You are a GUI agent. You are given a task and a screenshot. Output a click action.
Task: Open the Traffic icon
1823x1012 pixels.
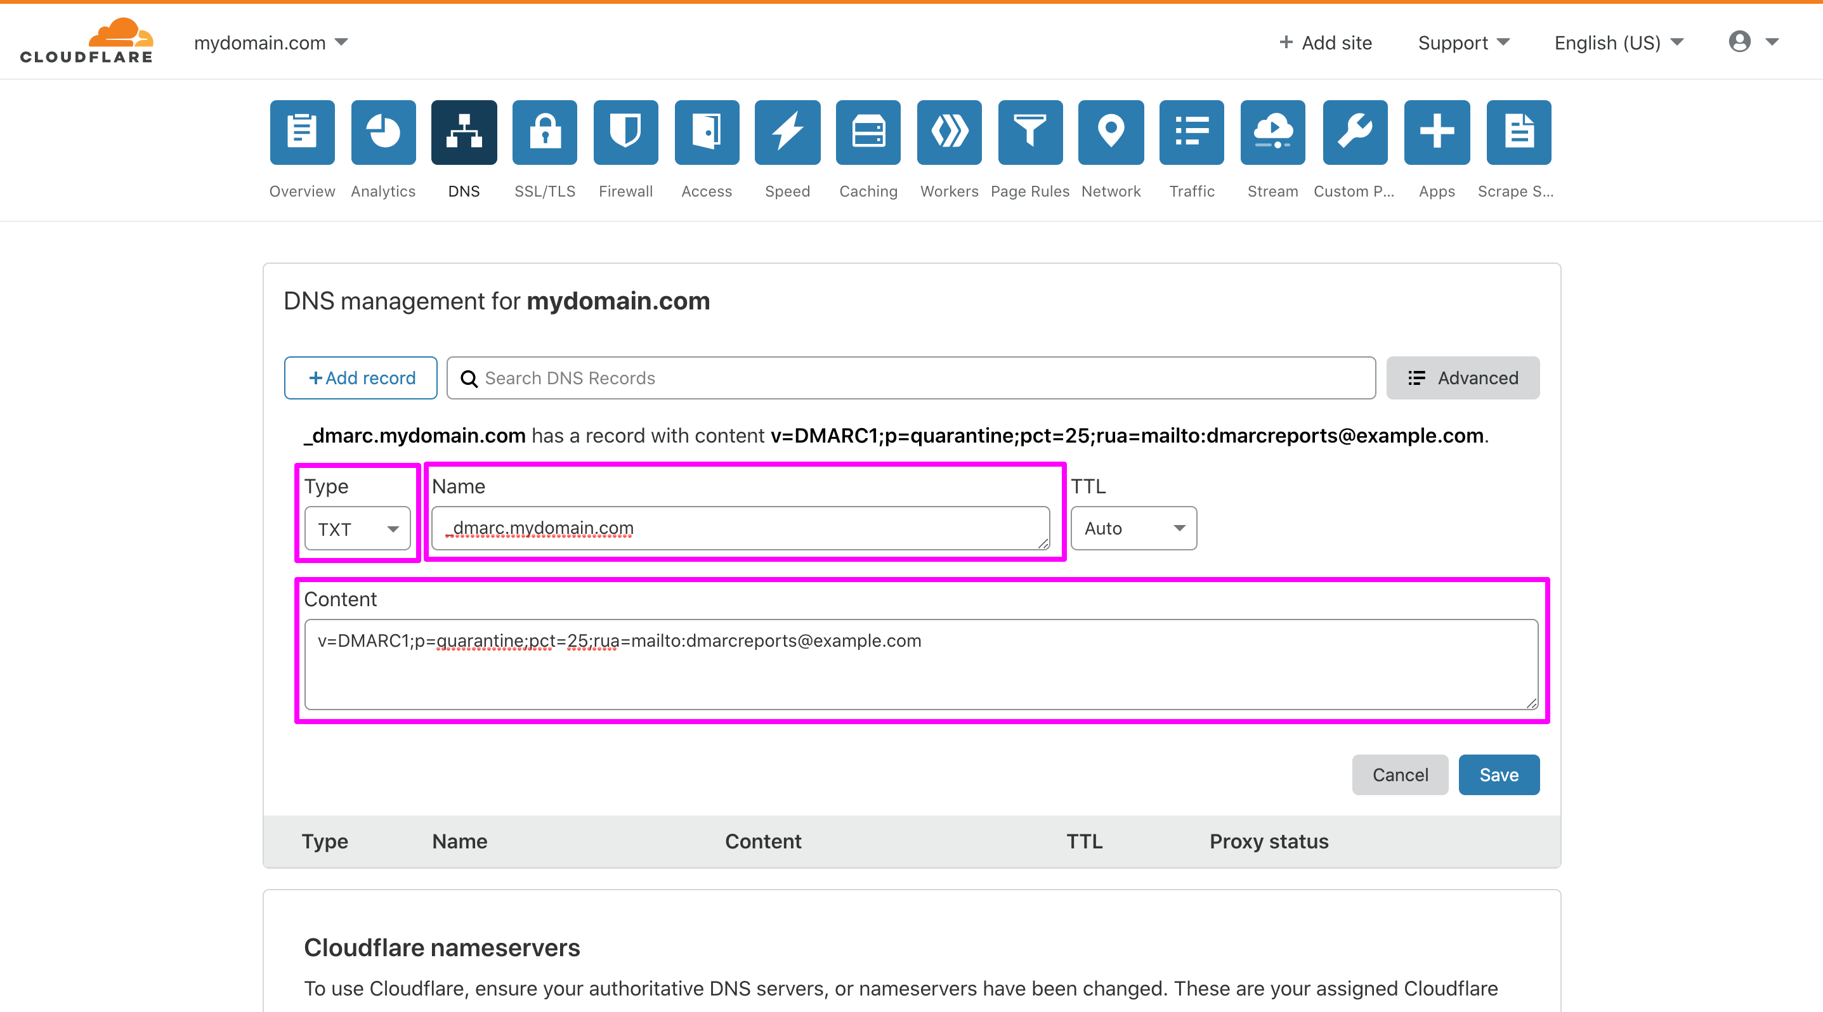pyautogui.click(x=1191, y=133)
